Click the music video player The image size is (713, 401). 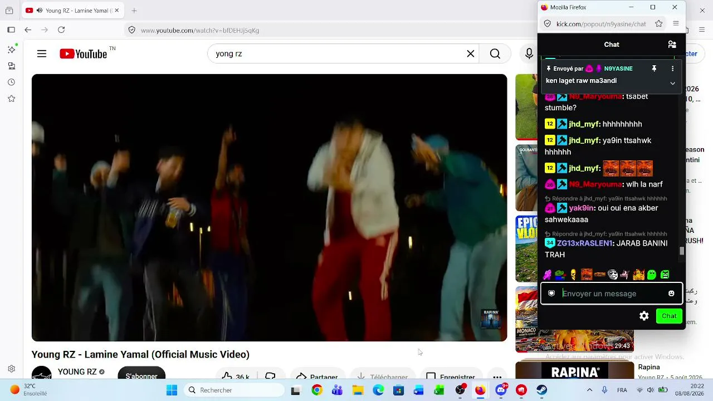click(x=269, y=208)
